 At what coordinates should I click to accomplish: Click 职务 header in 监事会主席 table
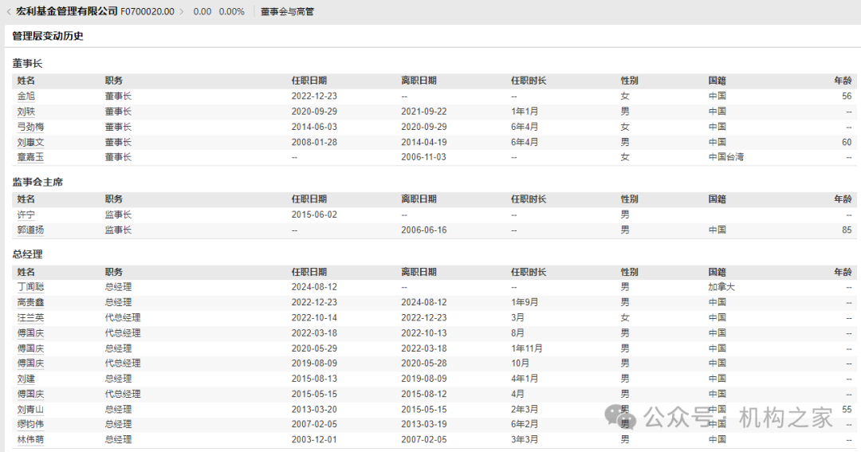(x=114, y=199)
